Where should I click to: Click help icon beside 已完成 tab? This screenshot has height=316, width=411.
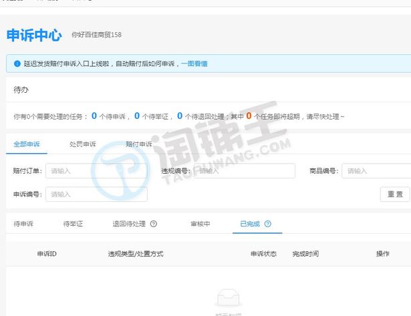tap(268, 224)
